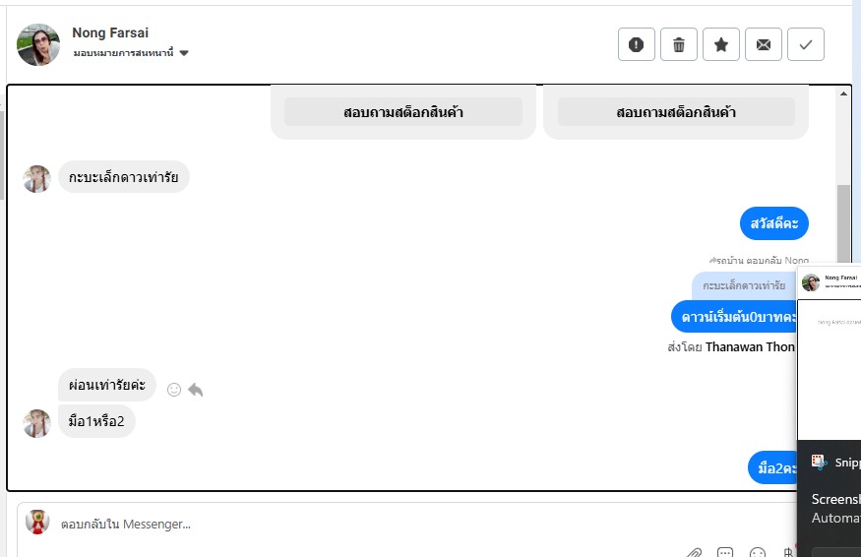Click the right สอบถามสต็อกสินค้า button

click(x=676, y=112)
